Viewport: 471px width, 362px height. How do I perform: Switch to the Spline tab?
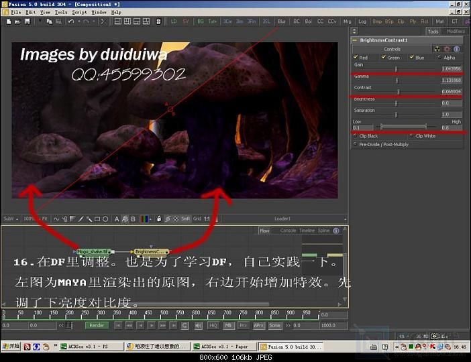point(323,231)
